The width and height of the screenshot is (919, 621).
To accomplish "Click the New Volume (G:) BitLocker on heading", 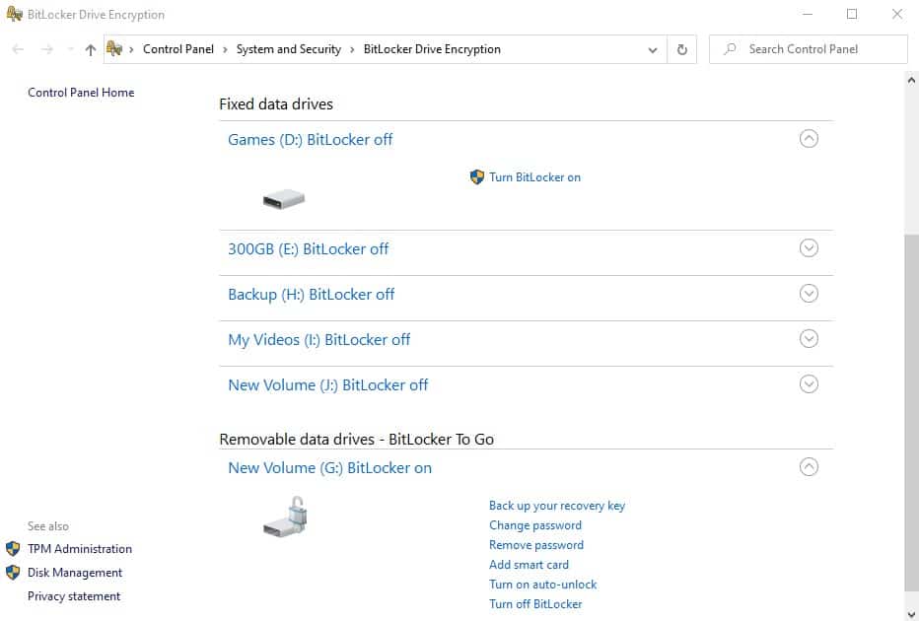I will tap(330, 467).
